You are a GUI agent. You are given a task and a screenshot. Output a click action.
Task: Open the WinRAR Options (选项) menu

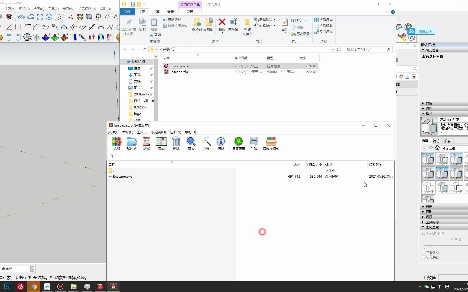[x=175, y=132]
